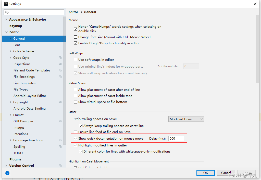Click the project-level icon beside Copyright
Image resolution: width=261 pixels, height=180 pixels.
click(x=60, y=102)
